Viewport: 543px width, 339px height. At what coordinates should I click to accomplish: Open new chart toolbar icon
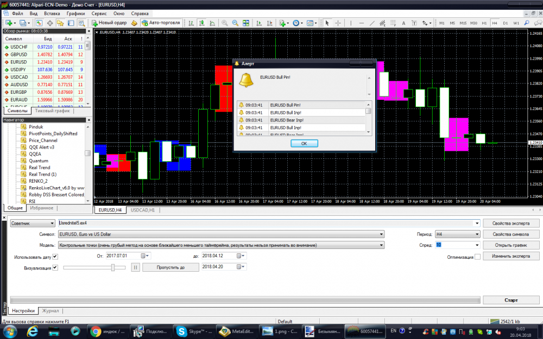9,23
